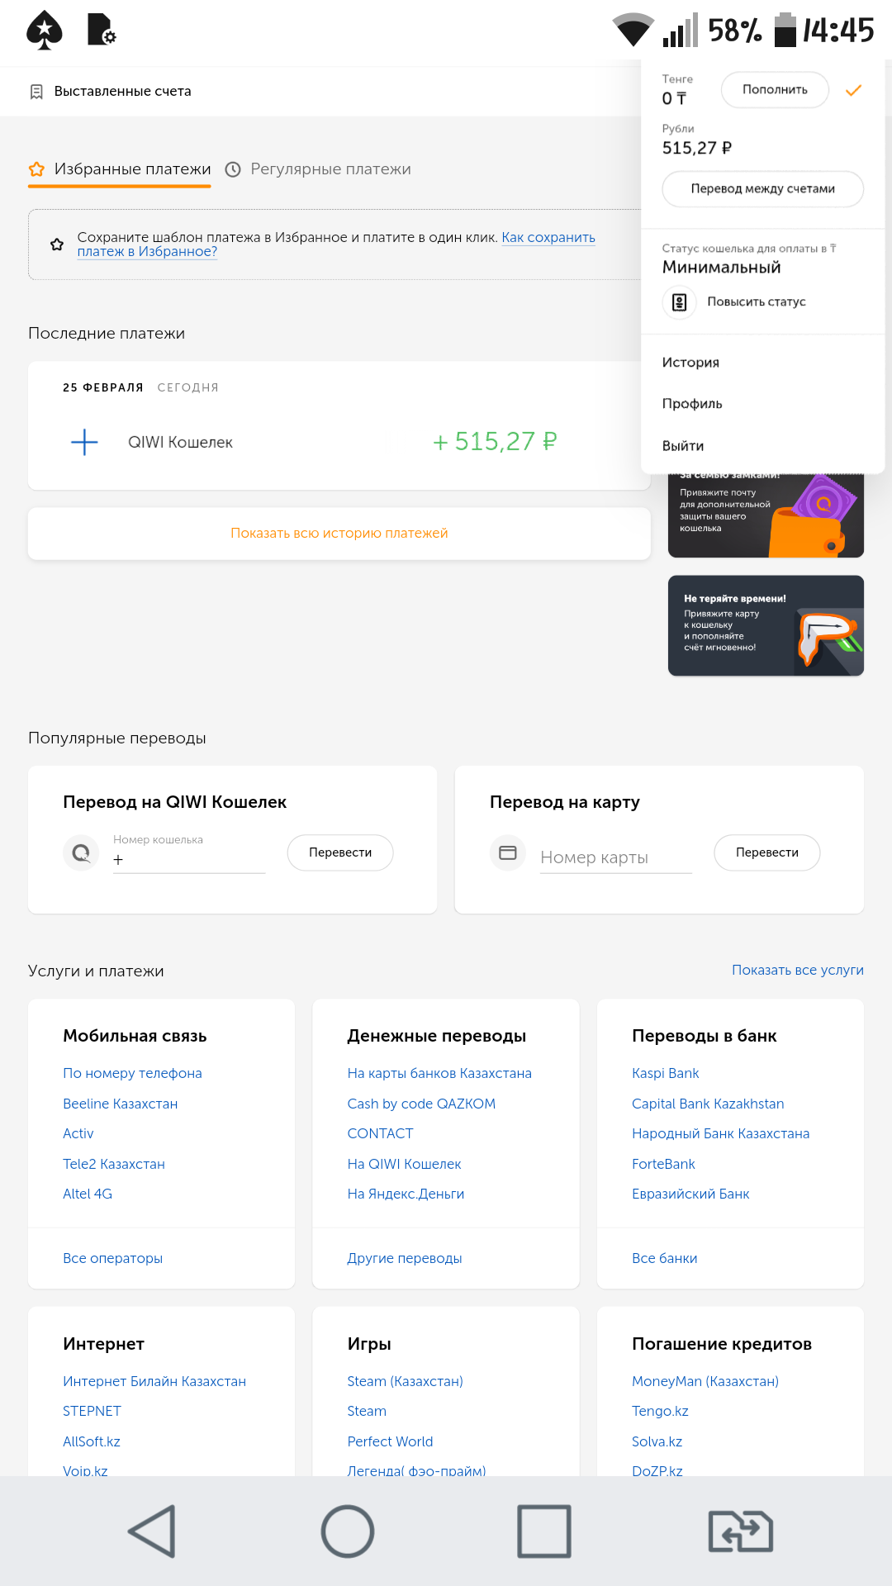Tap the bills icon beside Выставленные счета
Image resolution: width=892 pixels, height=1586 pixels.
pos(36,92)
